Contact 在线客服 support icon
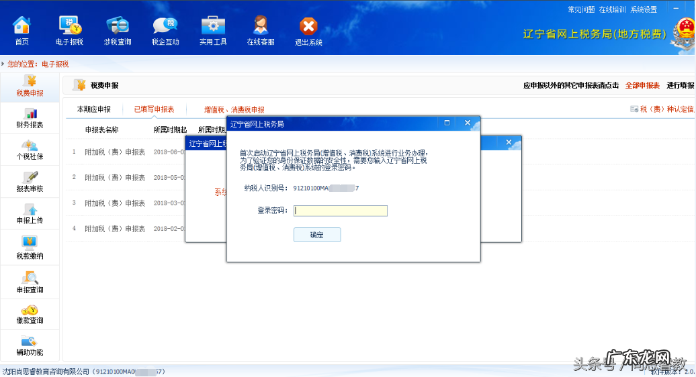 click(261, 31)
